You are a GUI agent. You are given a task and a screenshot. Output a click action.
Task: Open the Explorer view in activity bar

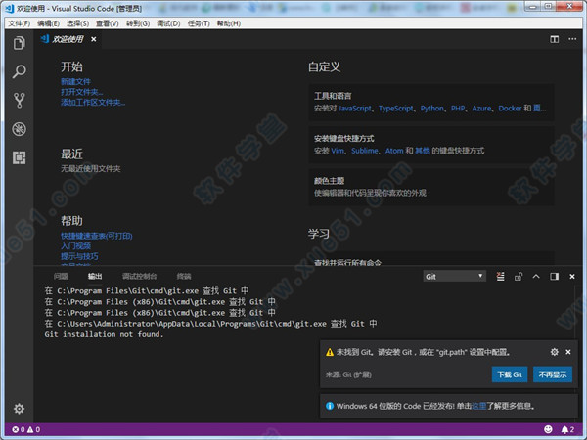point(20,43)
